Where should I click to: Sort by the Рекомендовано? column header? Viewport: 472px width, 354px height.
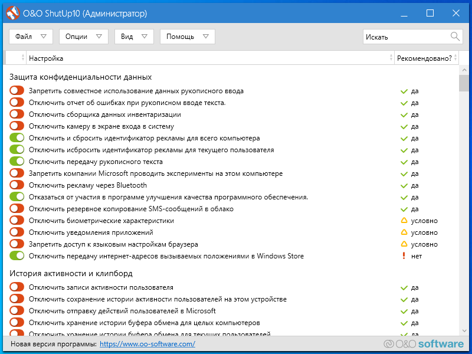coord(427,58)
